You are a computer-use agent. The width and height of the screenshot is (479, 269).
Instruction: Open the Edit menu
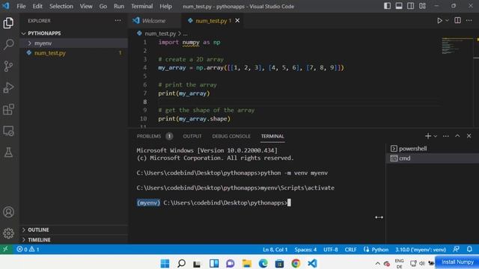(x=37, y=6)
